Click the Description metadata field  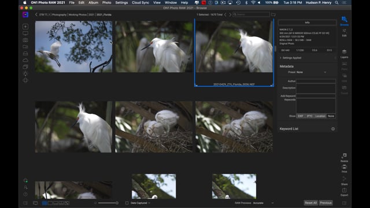(316, 88)
